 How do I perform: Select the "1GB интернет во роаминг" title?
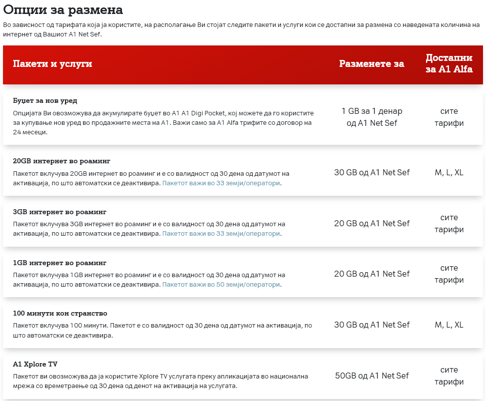(59, 263)
